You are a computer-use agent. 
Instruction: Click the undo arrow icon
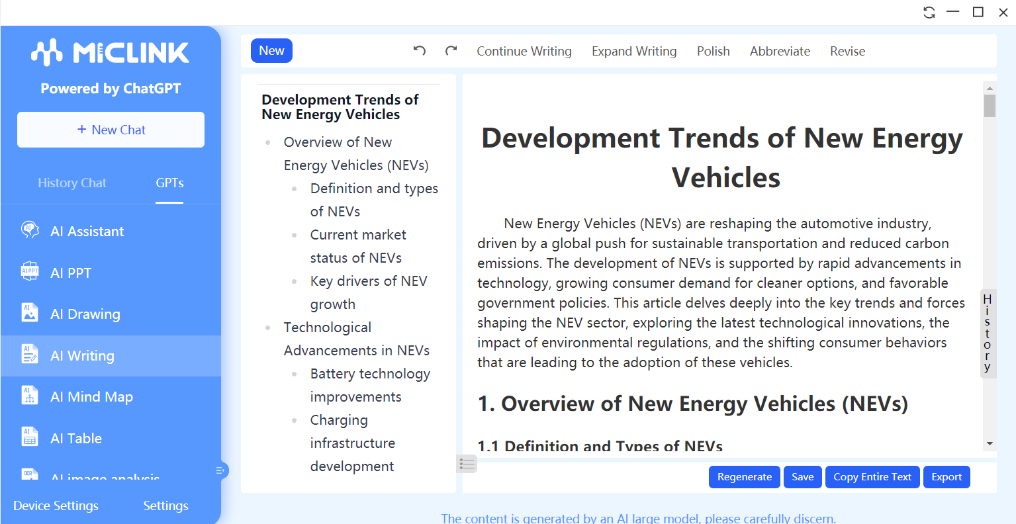click(420, 51)
